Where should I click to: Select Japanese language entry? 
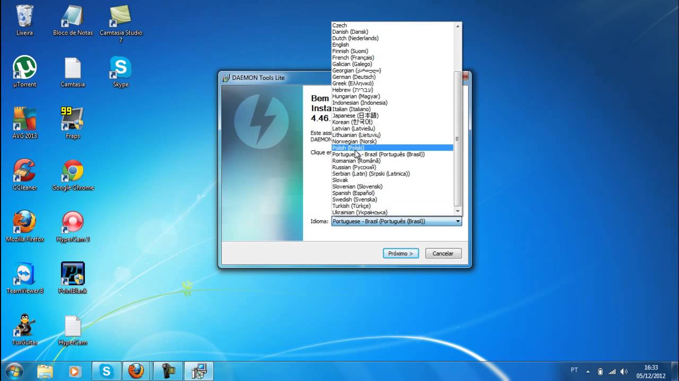pyautogui.click(x=393, y=115)
